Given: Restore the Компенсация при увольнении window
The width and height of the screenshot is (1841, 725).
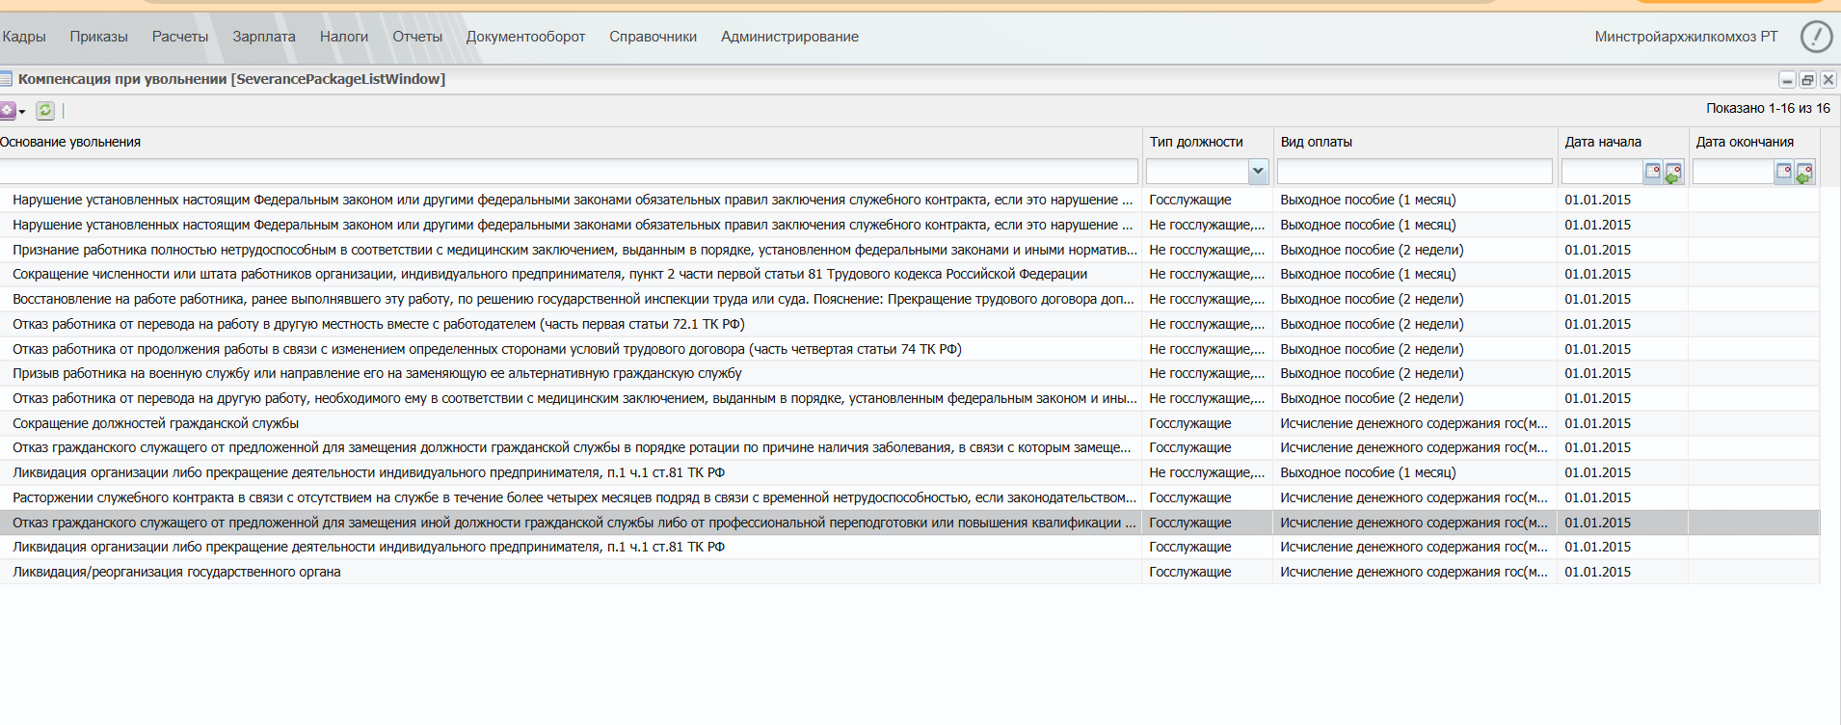Looking at the screenshot, I should point(1808,80).
